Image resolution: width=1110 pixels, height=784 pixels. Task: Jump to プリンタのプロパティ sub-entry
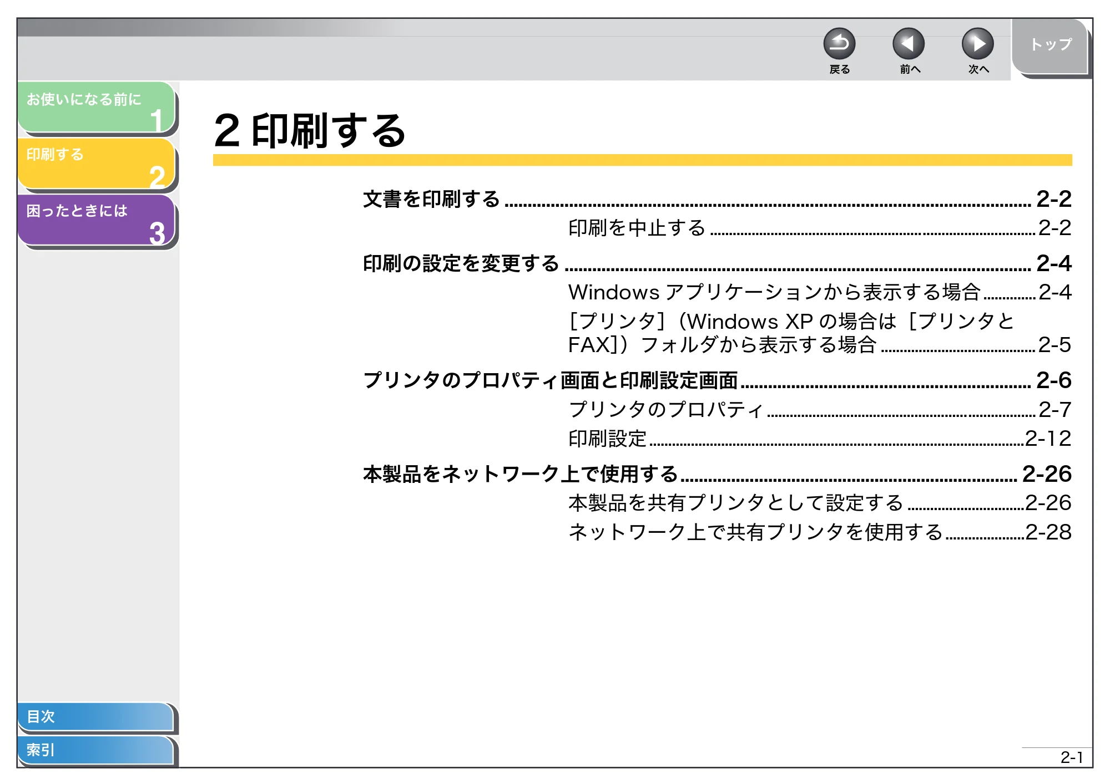pyautogui.click(x=820, y=410)
